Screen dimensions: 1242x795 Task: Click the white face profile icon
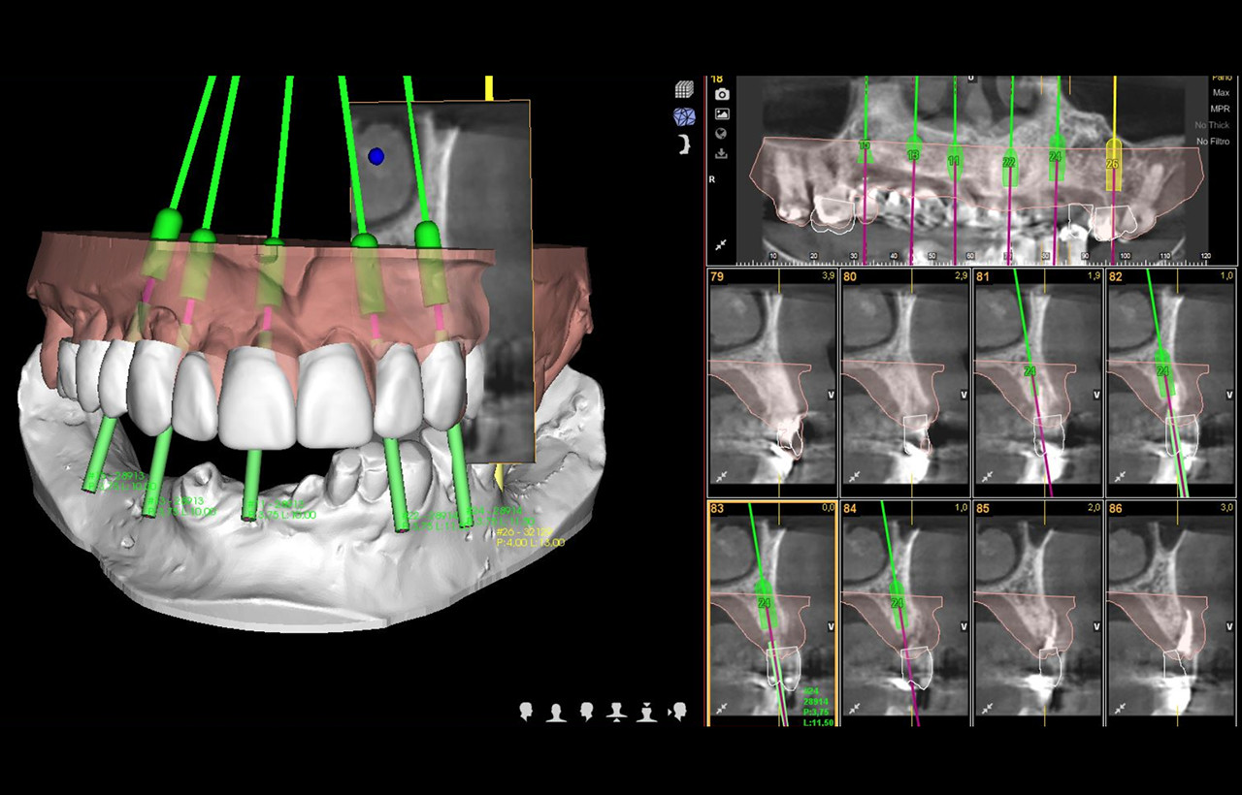(x=685, y=144)
